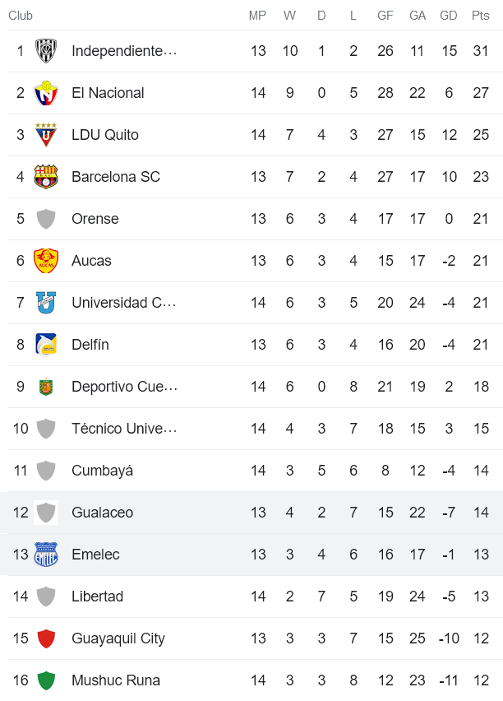Screen dimensions: 503x701
Task: Click the red Guayaquil City shield
Action: click(x=46, y=638)
